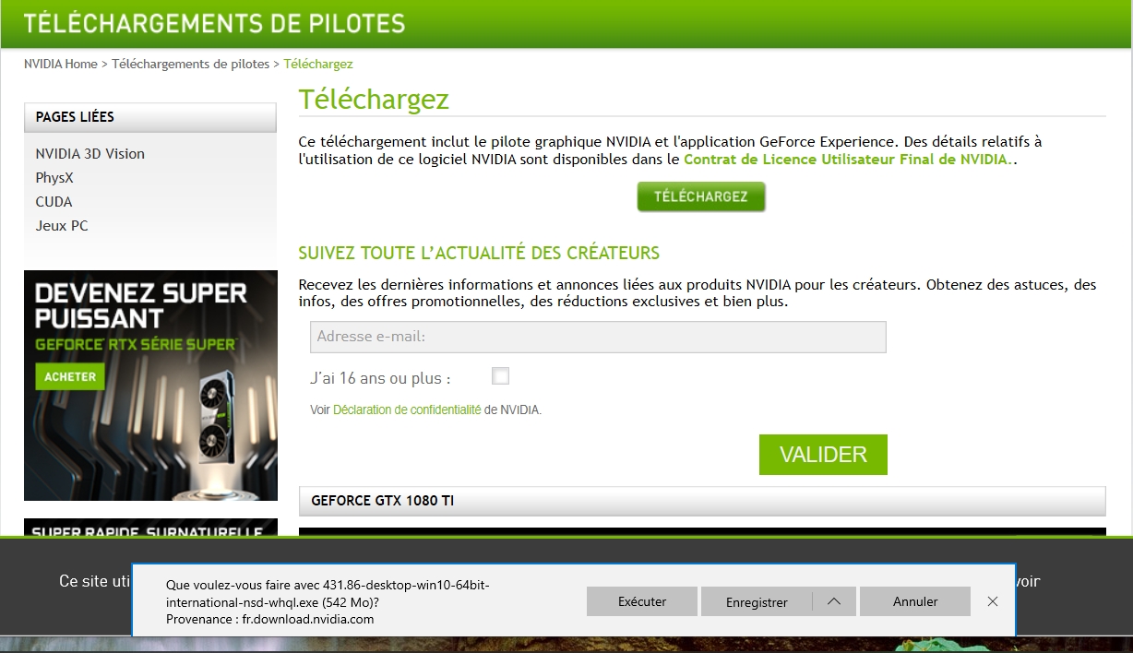Run the installer with the Exécuter button
1133x653 pixels.
pyautogui.click(x=642, y=601)
